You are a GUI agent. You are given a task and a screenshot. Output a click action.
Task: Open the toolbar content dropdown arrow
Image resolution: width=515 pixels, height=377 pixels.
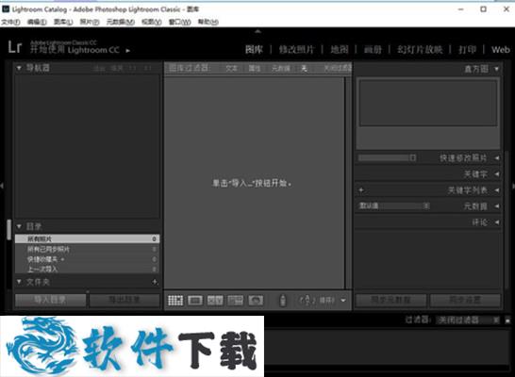coord(343,301)
